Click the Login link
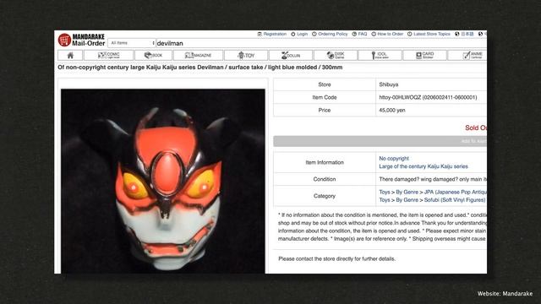541x304 pixels. coord(299,34)
